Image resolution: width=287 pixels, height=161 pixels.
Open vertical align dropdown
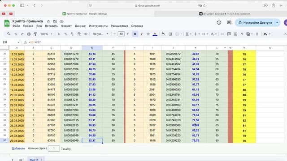click(197, 34)
